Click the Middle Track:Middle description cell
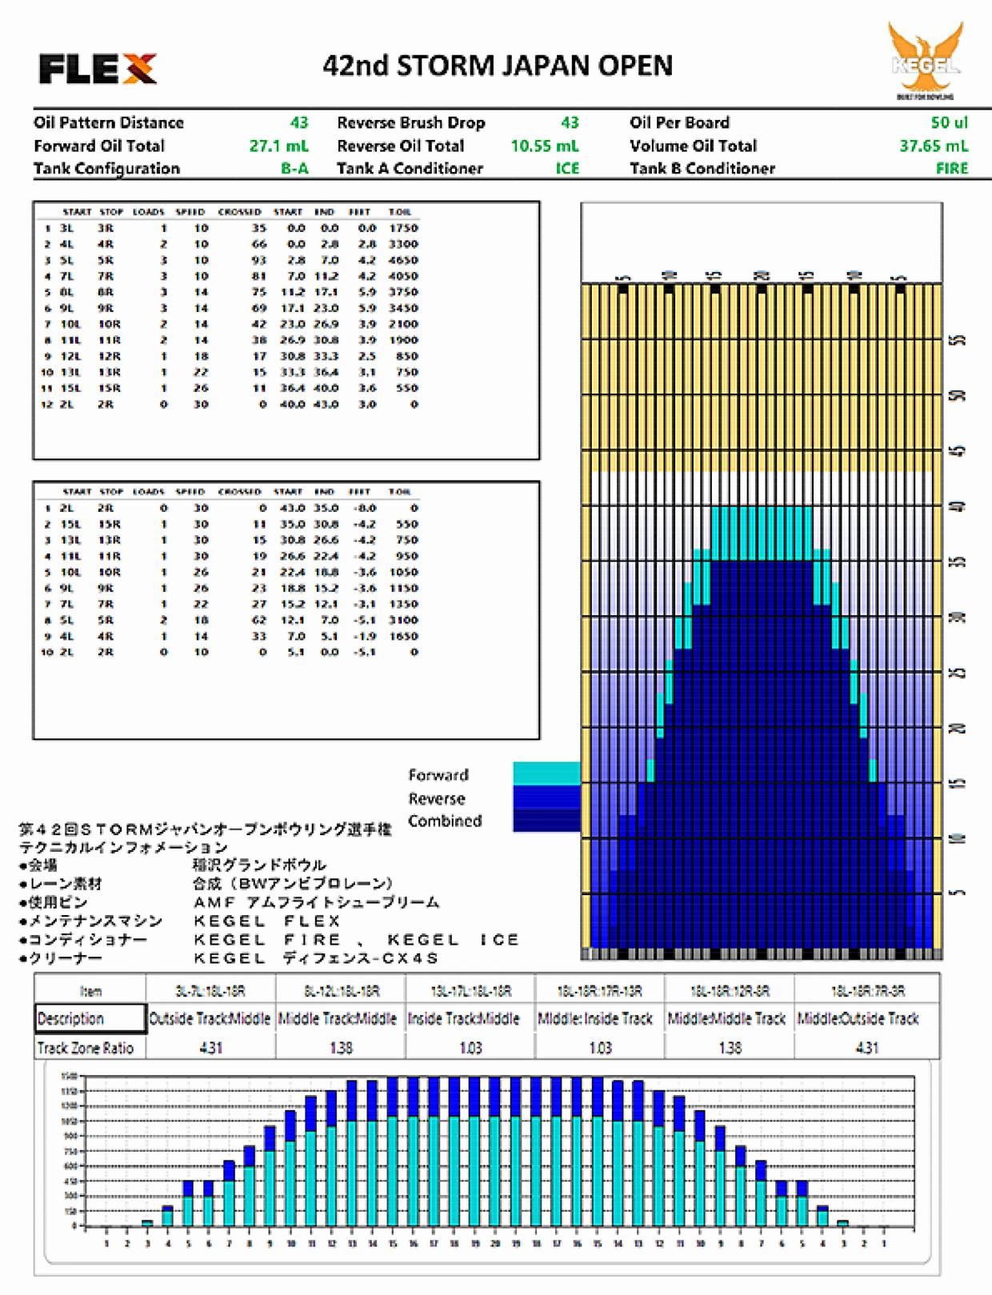 341,1019
